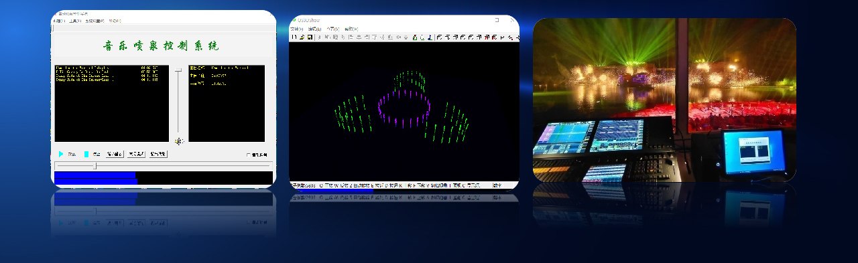Viewport: 858px width, 263px height.
Task: Click the blue figure icon in QS3DShow toolbar
Action: pos(429,37)
